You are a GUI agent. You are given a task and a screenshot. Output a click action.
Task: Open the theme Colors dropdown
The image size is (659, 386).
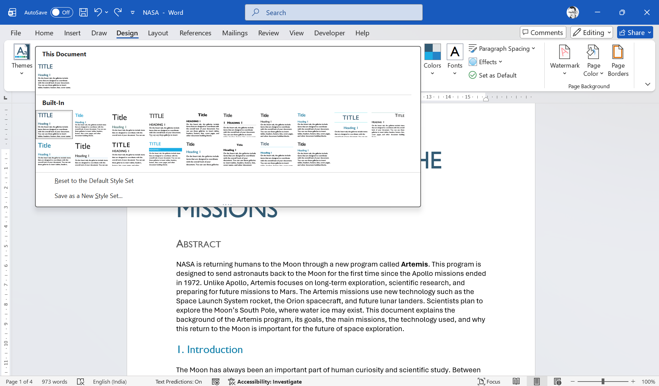(x=432, y=60)
